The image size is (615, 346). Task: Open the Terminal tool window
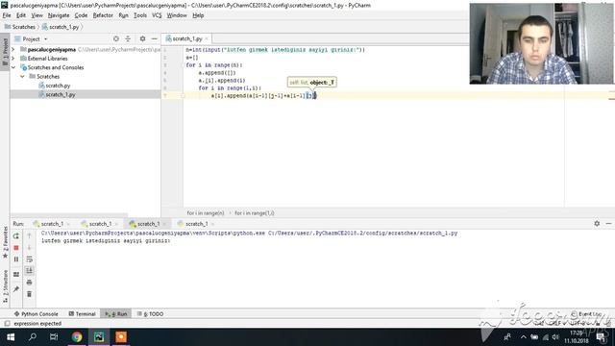82,314
